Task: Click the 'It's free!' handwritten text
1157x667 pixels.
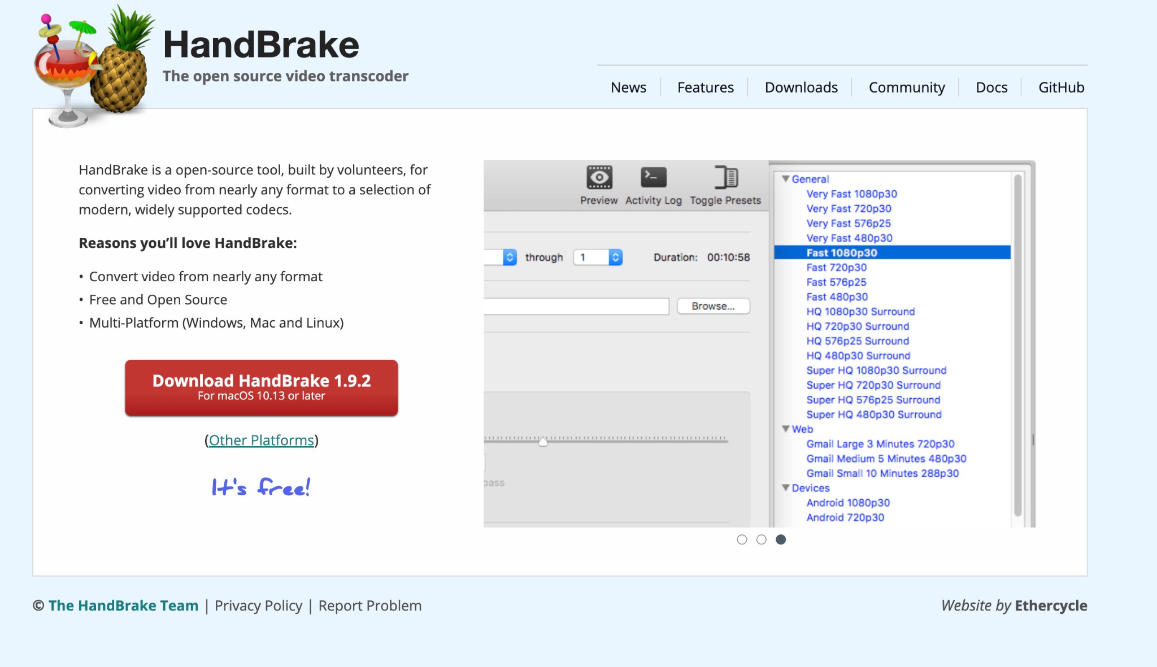Action: point(261,486)
